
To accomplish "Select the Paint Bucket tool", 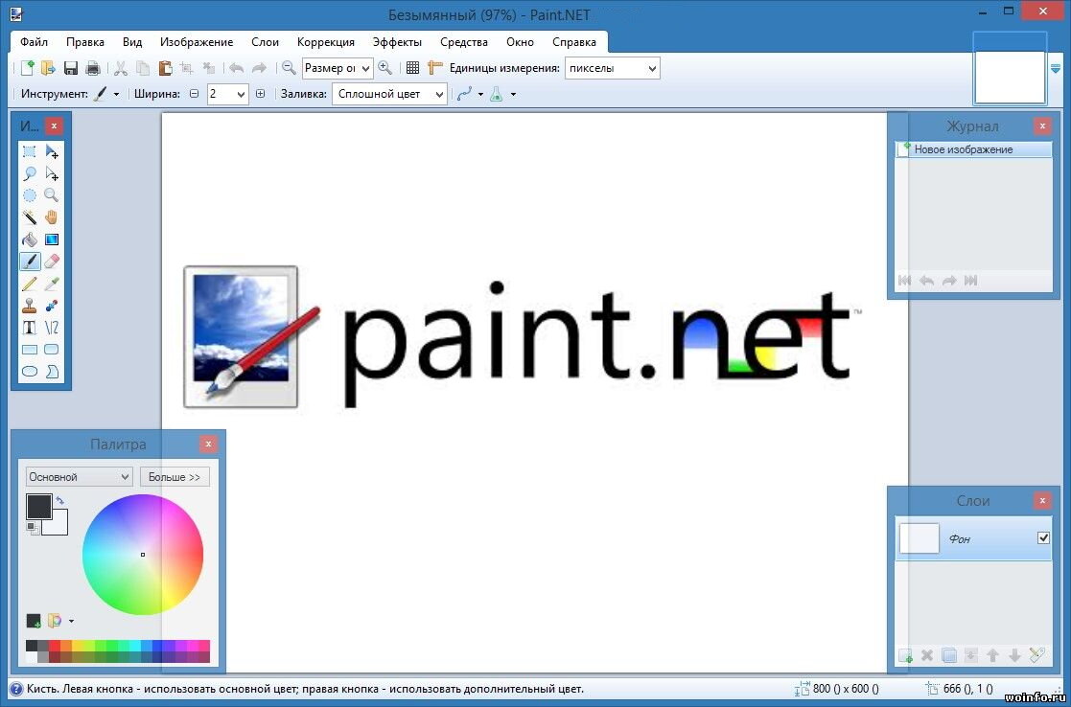I will [x=30, y=239].
